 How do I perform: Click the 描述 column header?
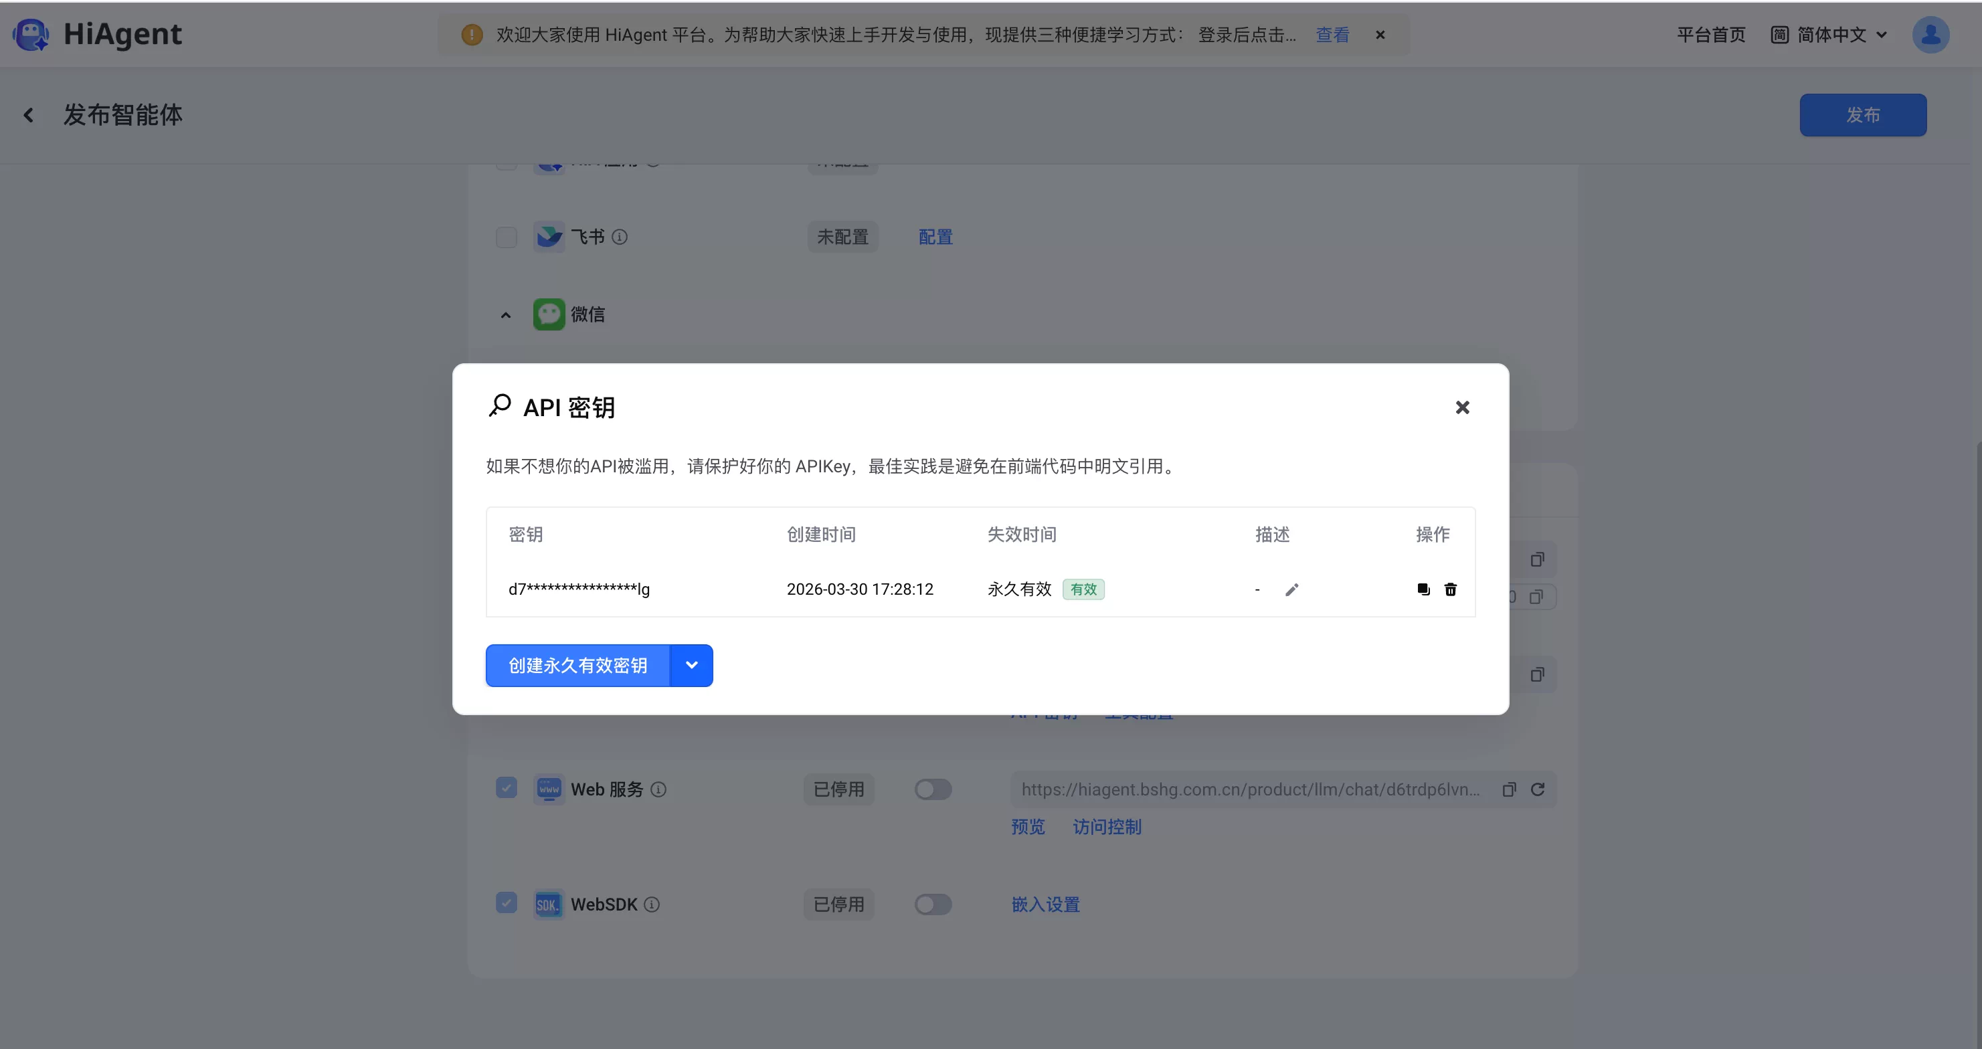pyautogui.click(x=1273, y=535)
